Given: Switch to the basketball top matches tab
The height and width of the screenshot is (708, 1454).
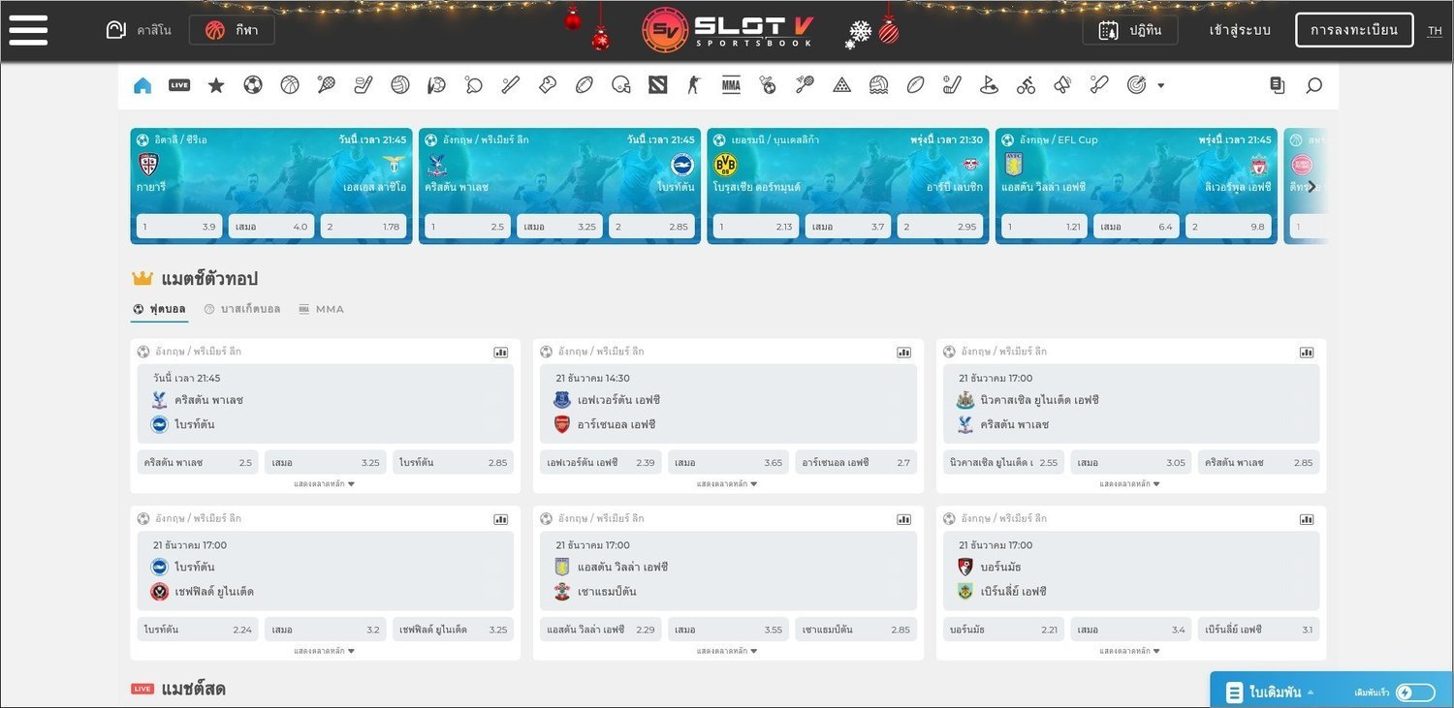Looking at the screenshot, I should pos(242,309).
